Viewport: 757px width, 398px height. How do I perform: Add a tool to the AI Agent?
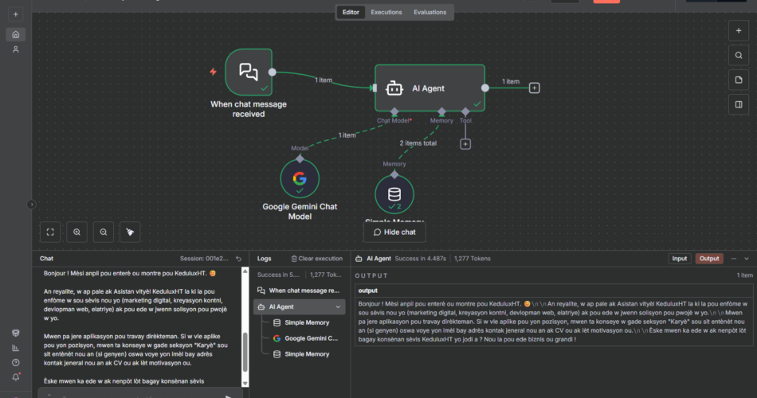465,144
